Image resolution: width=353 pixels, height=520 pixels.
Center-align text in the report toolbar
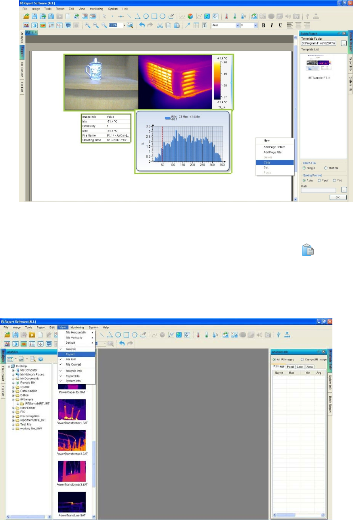[298, 25]
